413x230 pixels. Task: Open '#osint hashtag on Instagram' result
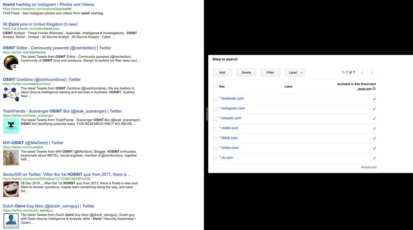48,5
